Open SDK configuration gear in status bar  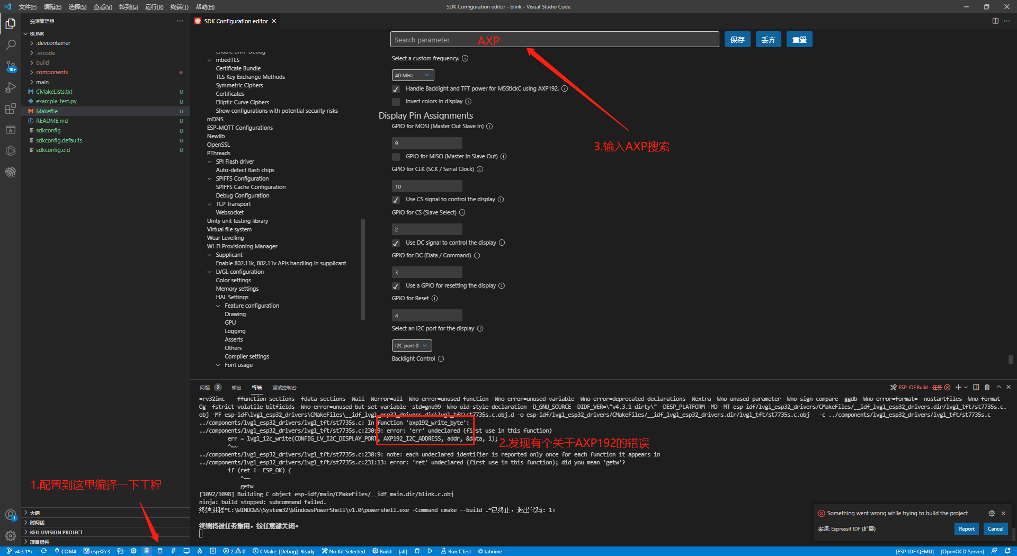(x=133, y=551)
